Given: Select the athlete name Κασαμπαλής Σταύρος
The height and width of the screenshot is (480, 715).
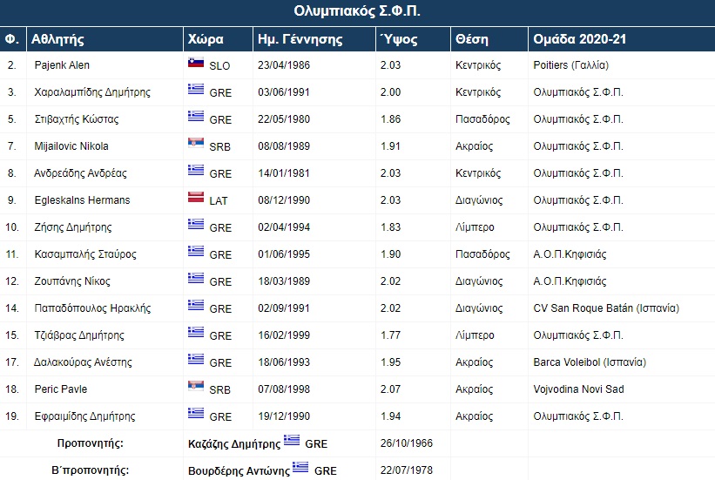Looking at the screenshot, I should [x=85, y=254].
